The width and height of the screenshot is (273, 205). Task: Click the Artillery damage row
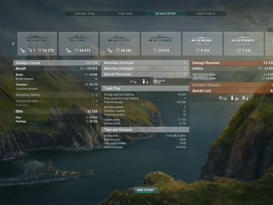[x=231, y=69]
